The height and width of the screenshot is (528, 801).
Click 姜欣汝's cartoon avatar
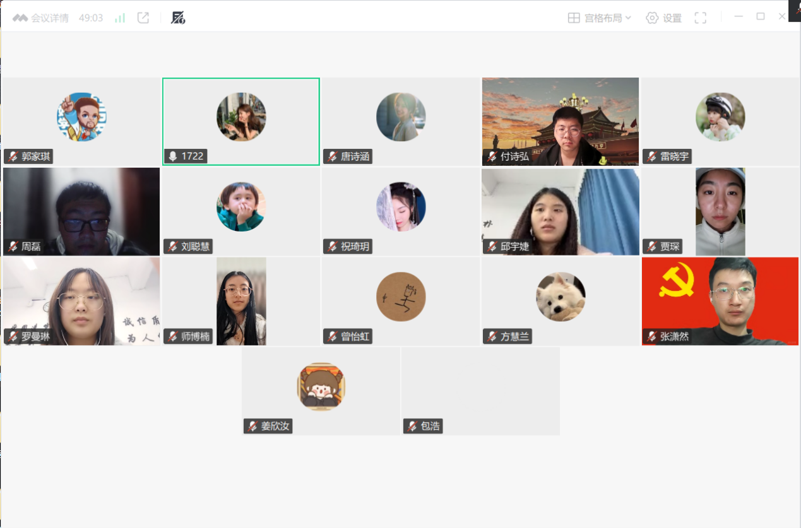[321, 386]
